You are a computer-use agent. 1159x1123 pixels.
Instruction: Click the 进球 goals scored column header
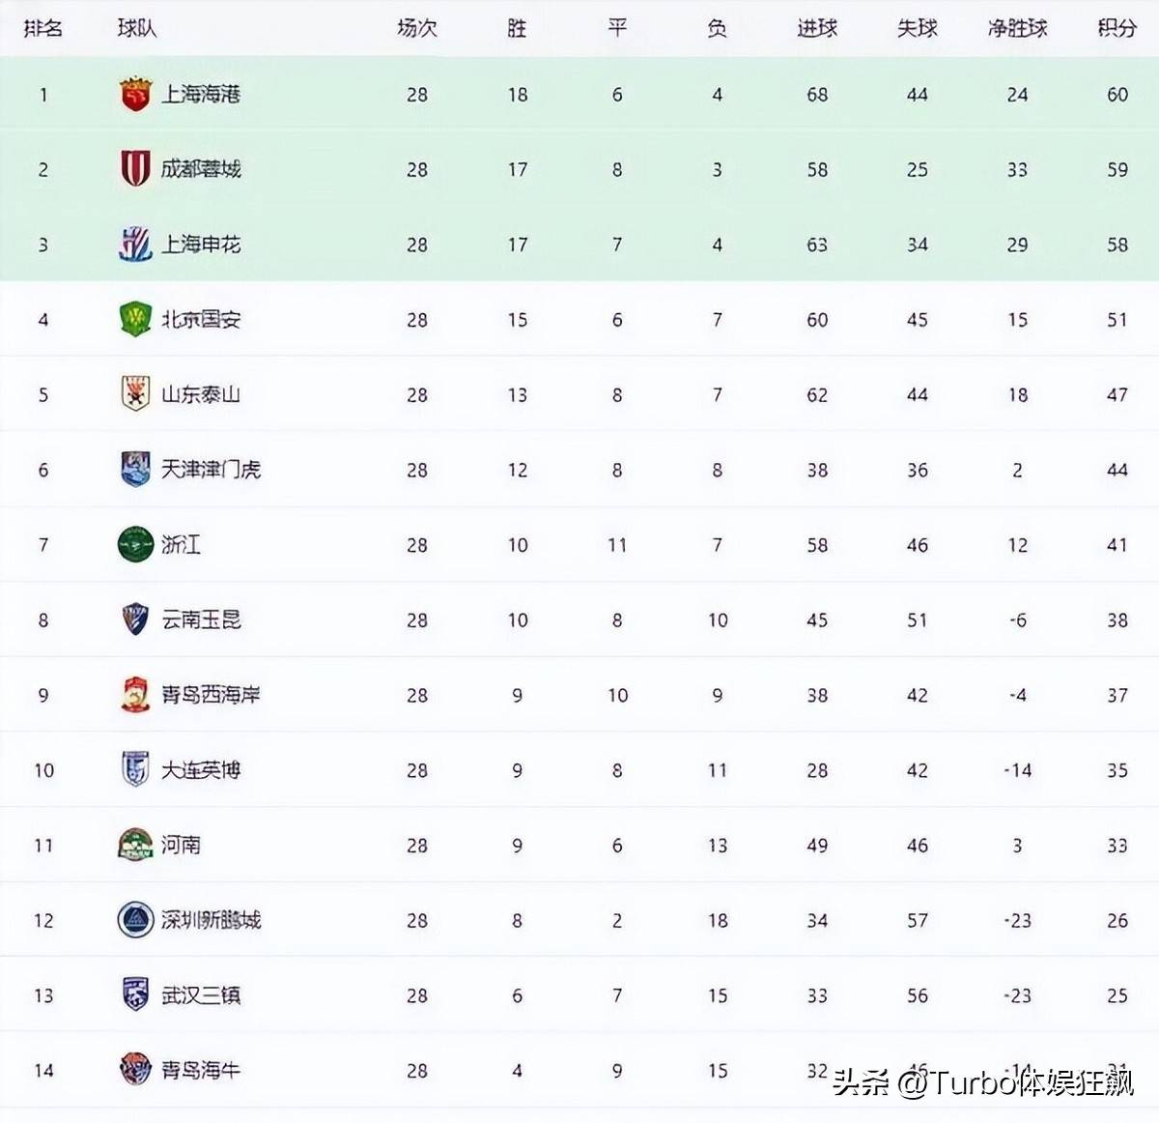coord(817,28)
